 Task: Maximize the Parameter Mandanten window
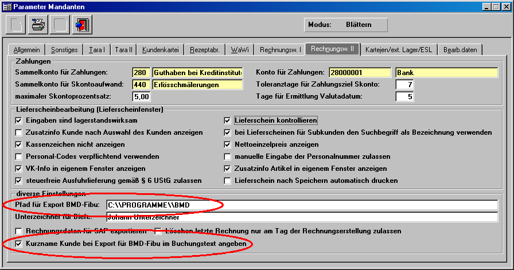pyautogui.click(x=496, y=6)
